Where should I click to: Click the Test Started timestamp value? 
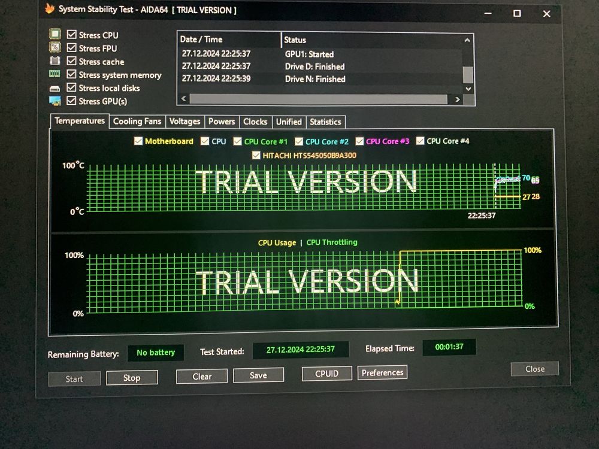pyautogui.click(x=301, y=350)
